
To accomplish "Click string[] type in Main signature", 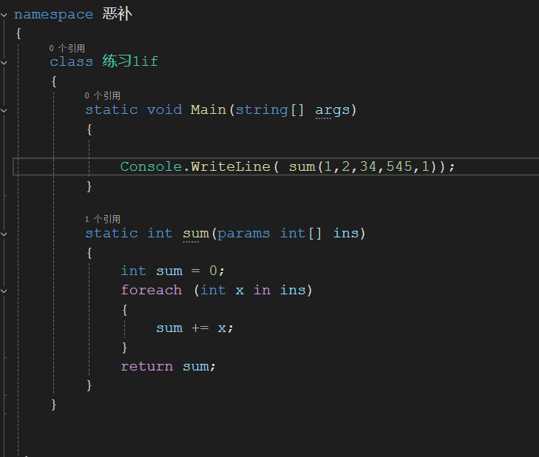I will pyautogui.click(x=270, y=110).
